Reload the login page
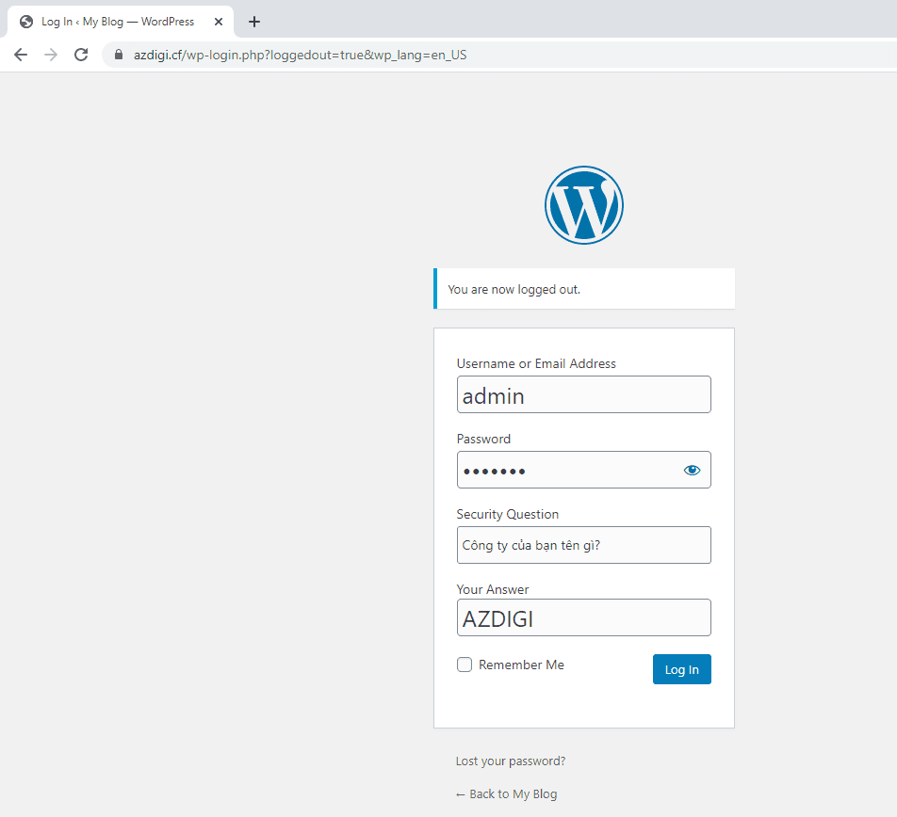The width and height of the screenshot is (897, 817). [81, 55]
